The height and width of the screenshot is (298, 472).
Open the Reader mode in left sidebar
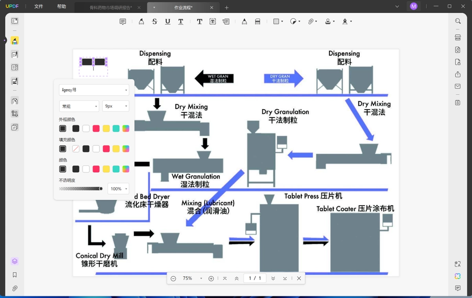(15, 21)
